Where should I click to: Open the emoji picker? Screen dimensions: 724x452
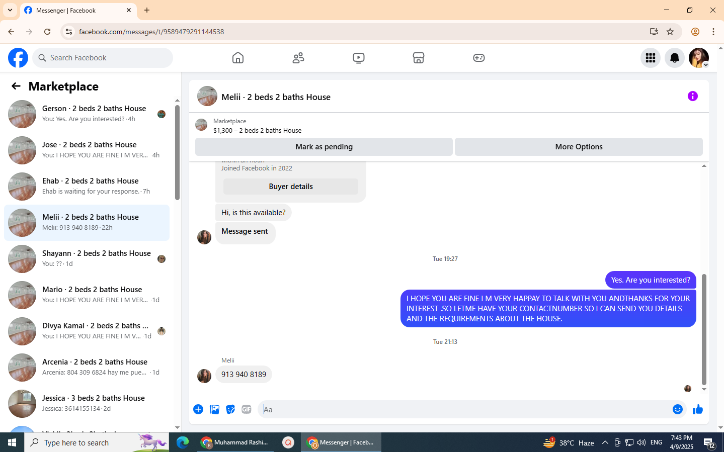tap(678, 409)
